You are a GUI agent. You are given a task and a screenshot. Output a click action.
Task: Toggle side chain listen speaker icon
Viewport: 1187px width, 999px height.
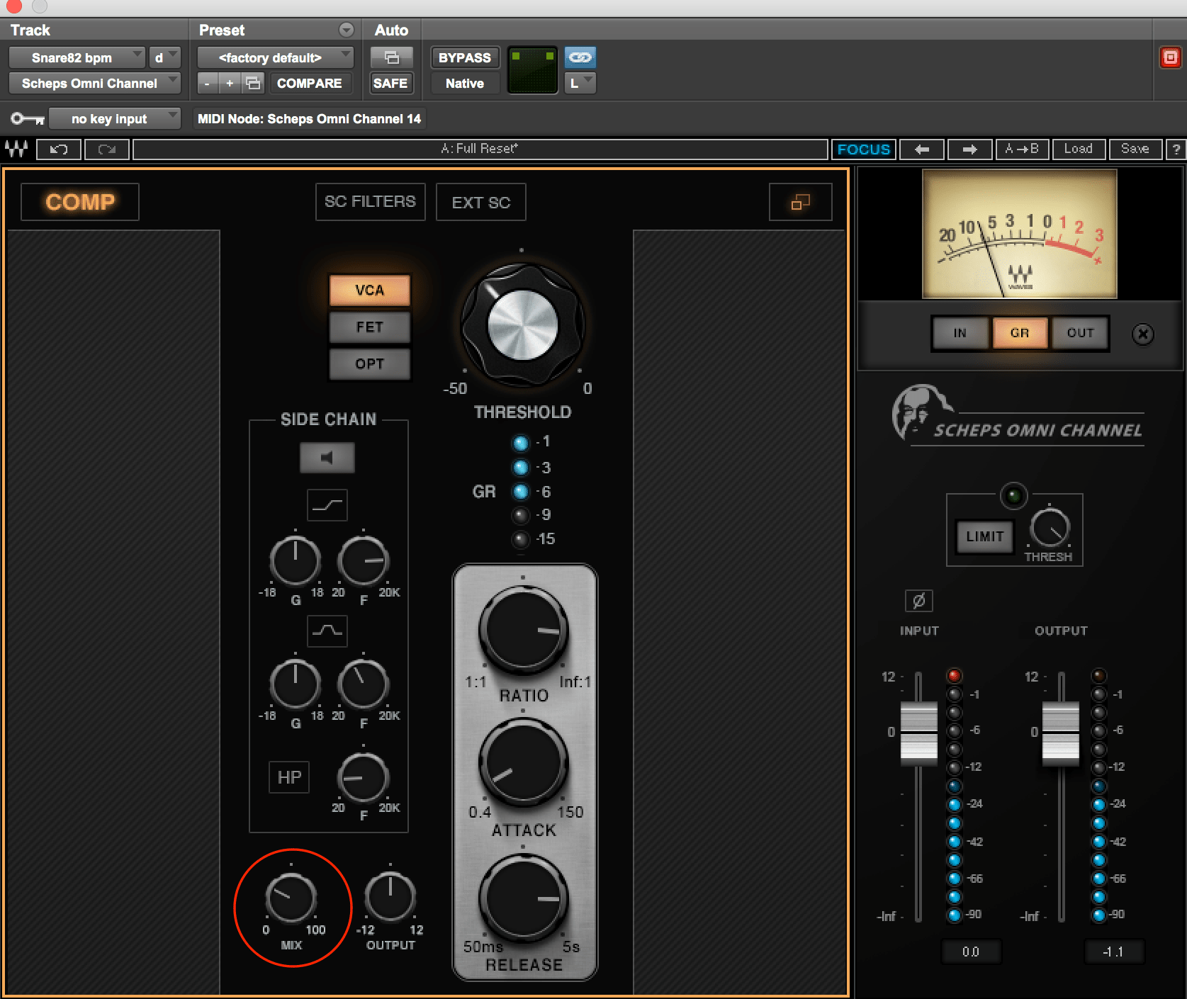327,458
